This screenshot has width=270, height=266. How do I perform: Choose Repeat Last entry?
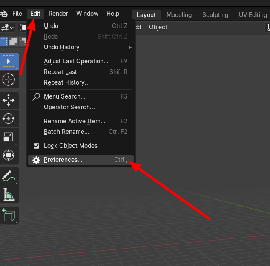81,72
